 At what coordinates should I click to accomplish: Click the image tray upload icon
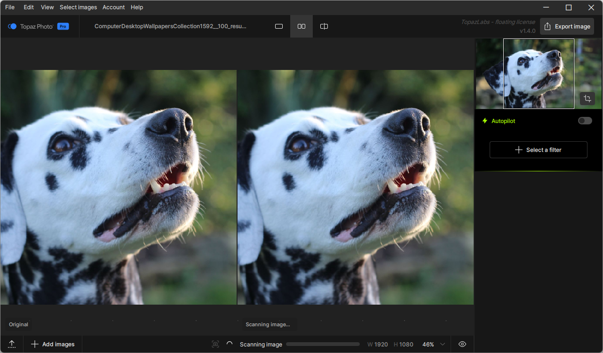[x=12, y=344]
